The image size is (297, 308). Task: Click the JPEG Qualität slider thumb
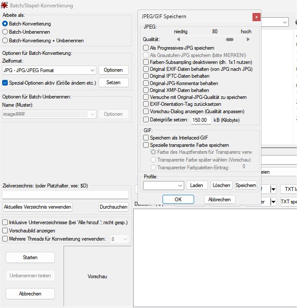click(x=230, y=39)
